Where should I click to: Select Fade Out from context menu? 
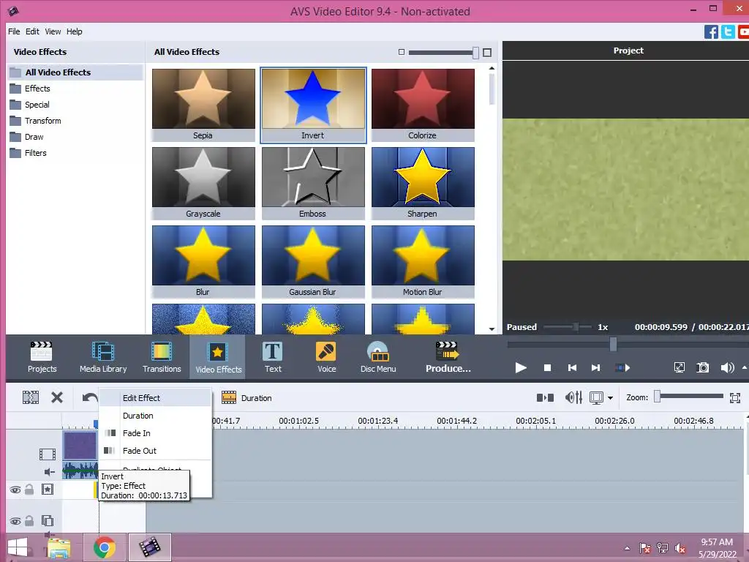(x=155, y=451)
